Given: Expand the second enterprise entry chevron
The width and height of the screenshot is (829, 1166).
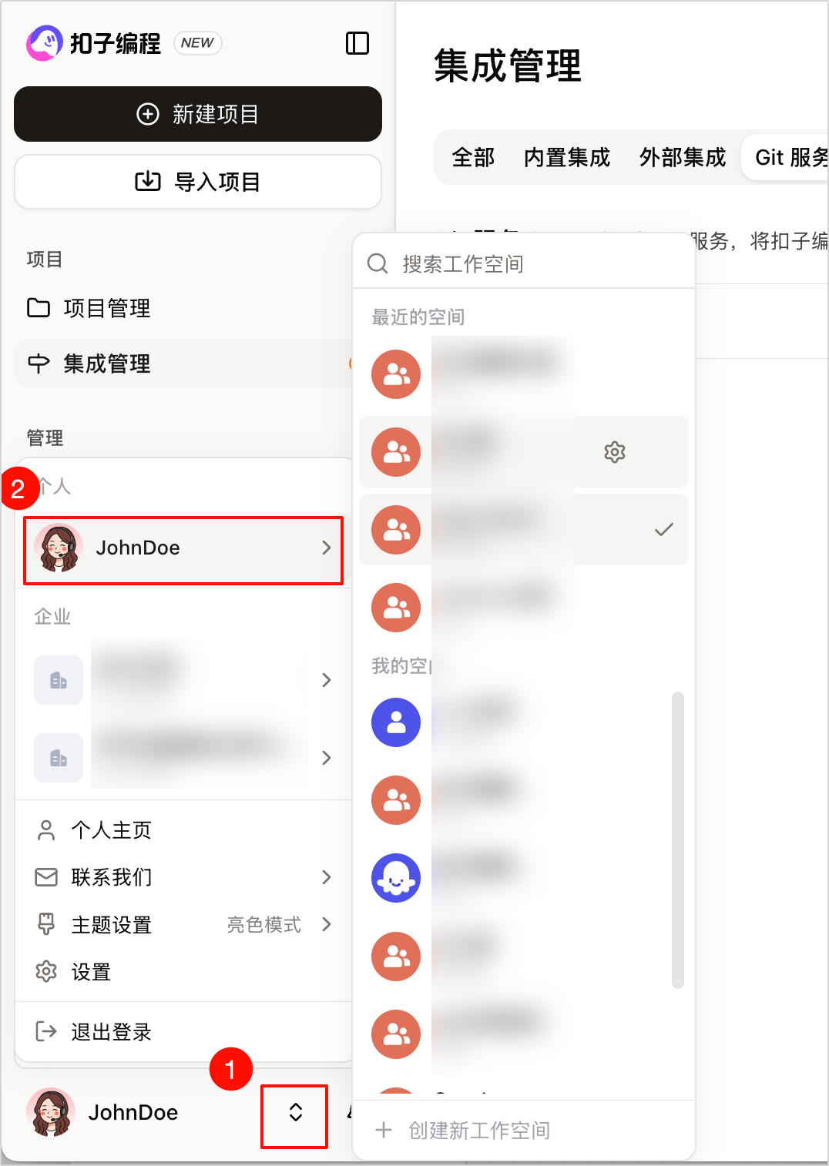Looking at the screenshot, I should (327, 758).
